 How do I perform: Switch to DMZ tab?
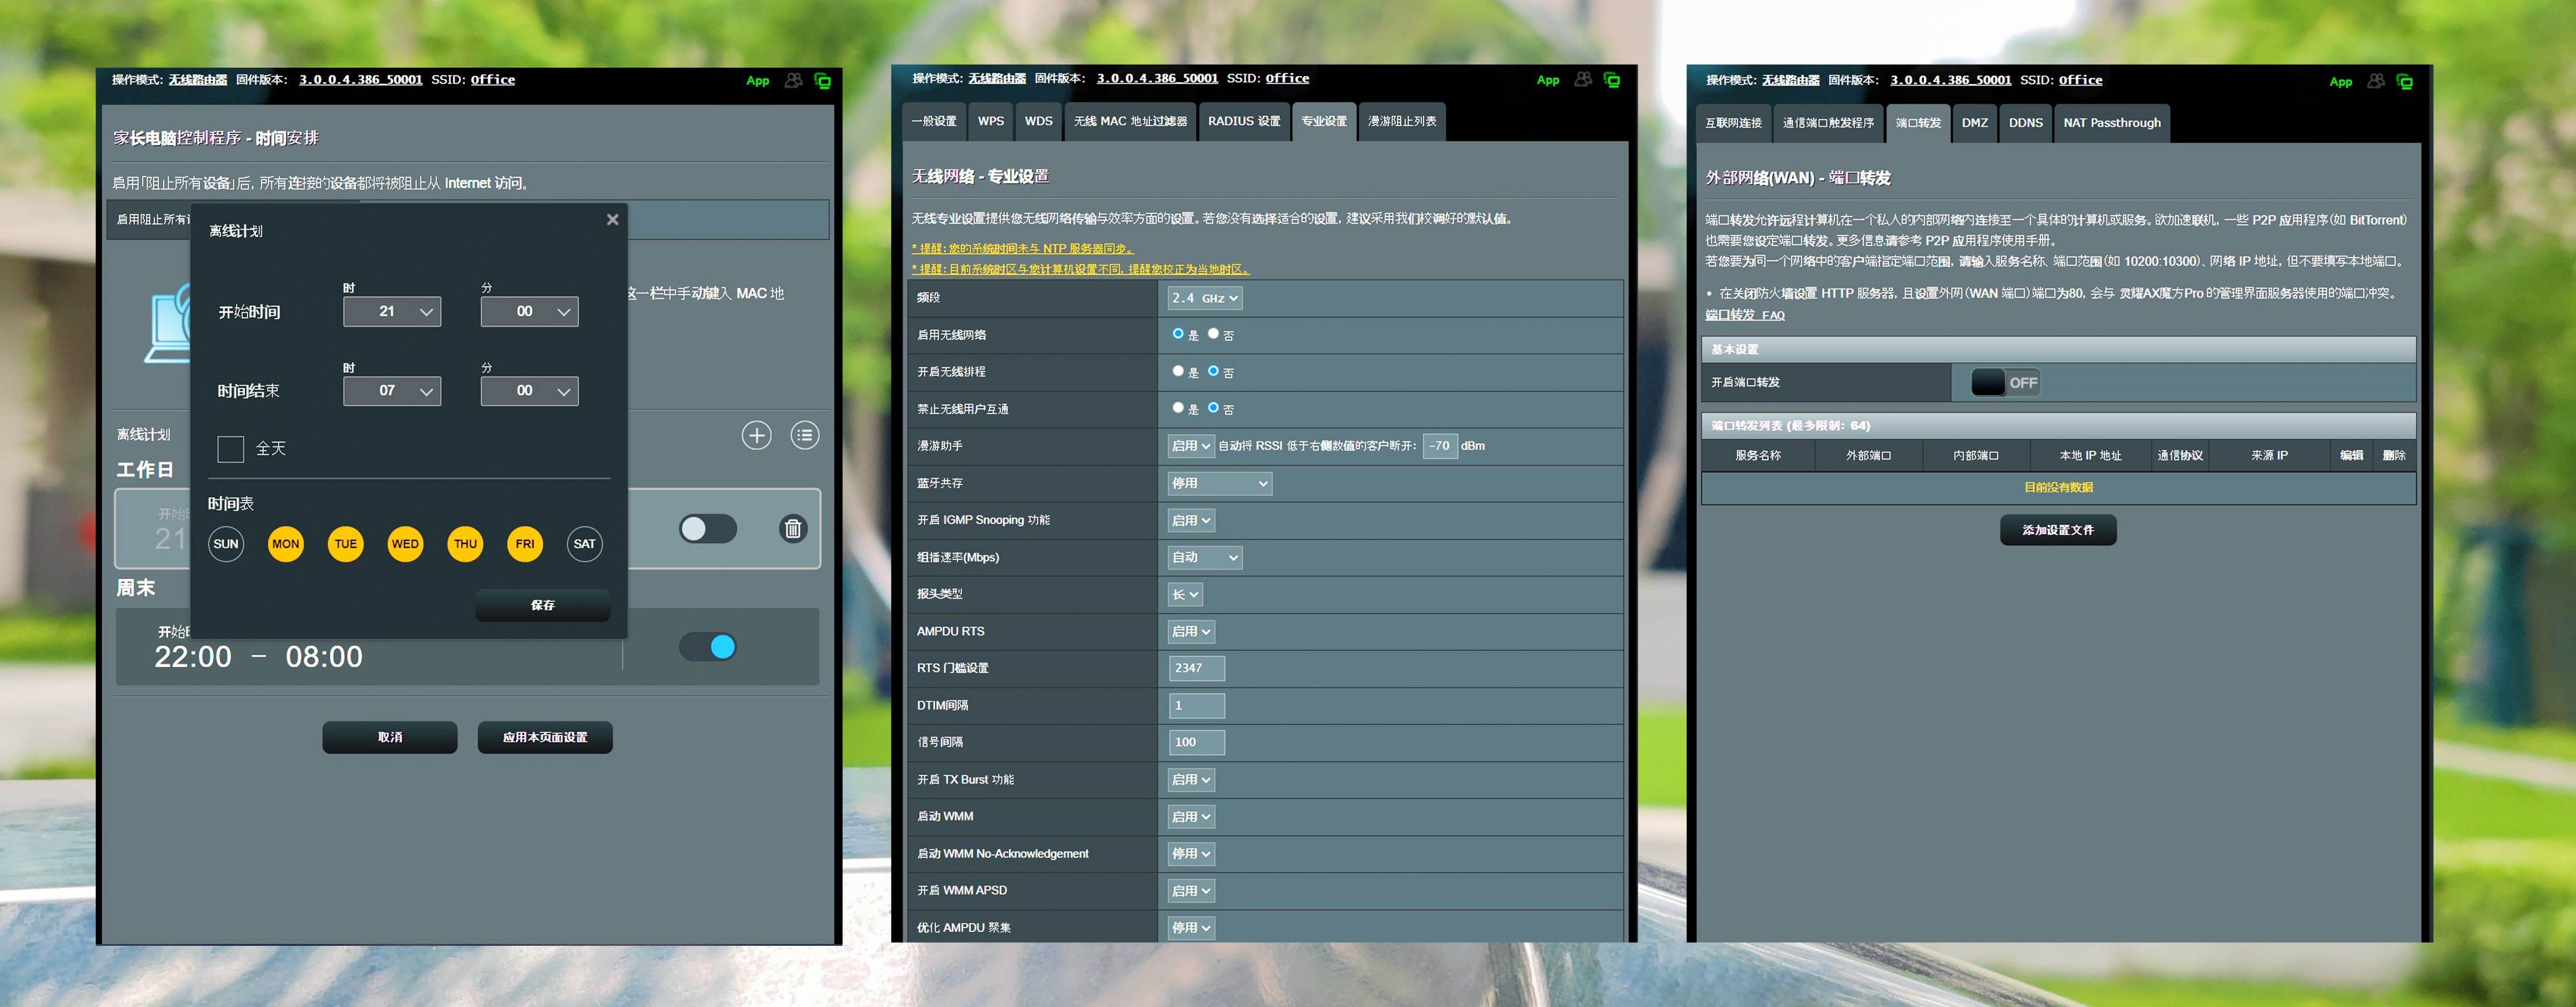[1975, 123]
